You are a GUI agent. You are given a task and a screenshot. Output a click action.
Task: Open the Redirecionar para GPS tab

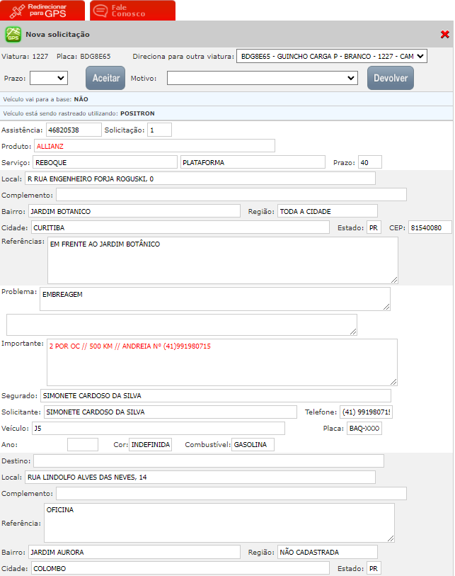click(42, 10)
